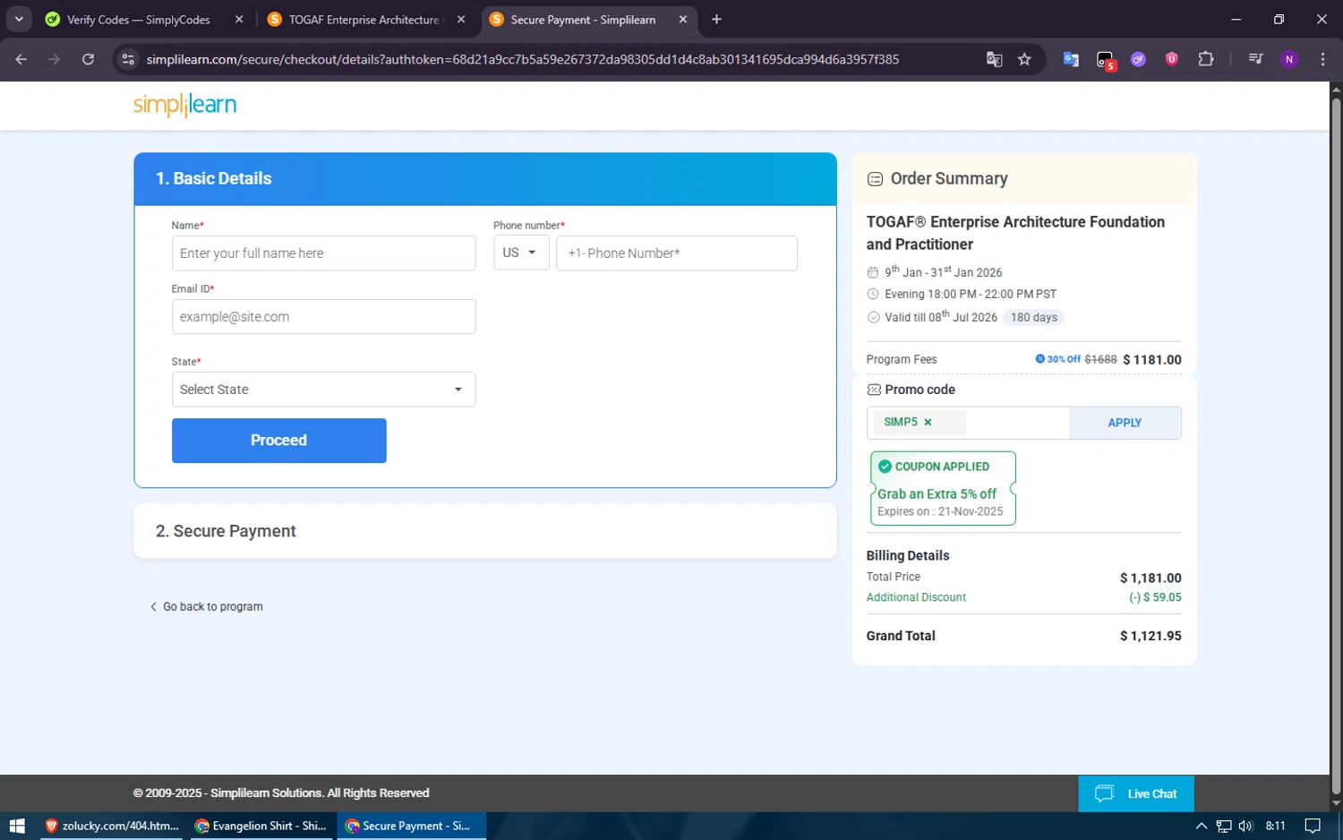Image resolution: width=1343 pixels, height=840 pixels.
Task: Expand the 2. Secure Payment section
Action: click(485, 531)
